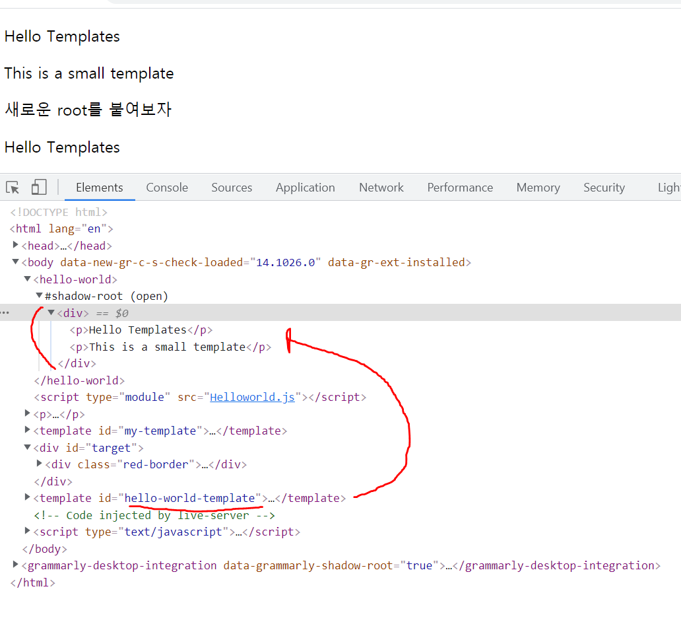Open the Helloworld.js source link
Image resolution: width=681 pixels, height=636 pixels.
pyautogui.click(x=252, y=397)
